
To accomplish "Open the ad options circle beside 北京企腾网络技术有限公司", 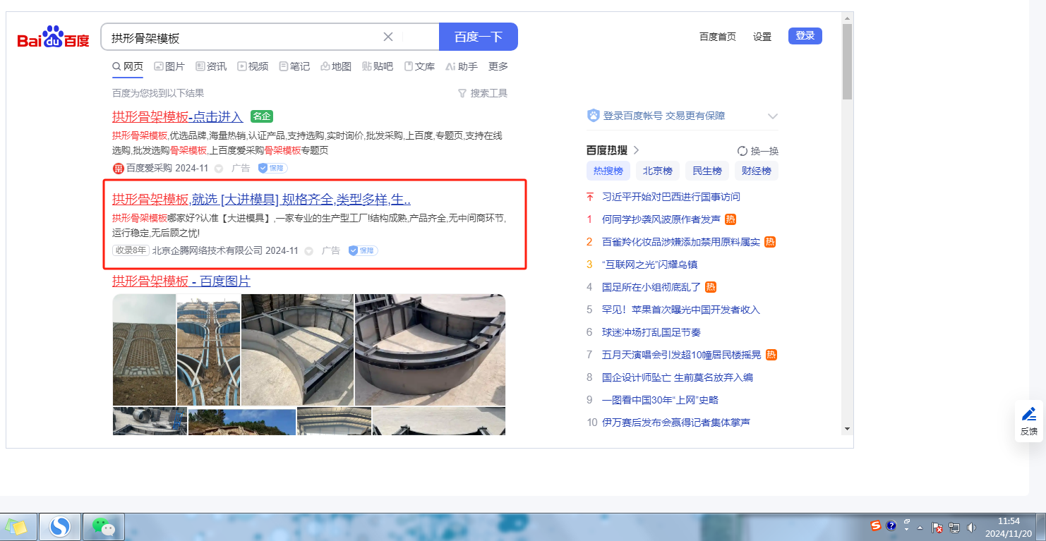I will [308, 250].
